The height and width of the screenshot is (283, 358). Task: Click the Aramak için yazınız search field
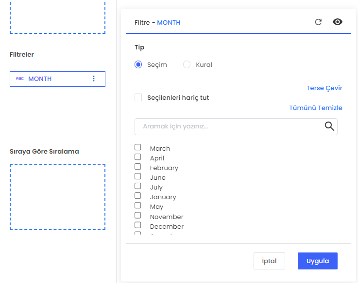coord(228,126)
